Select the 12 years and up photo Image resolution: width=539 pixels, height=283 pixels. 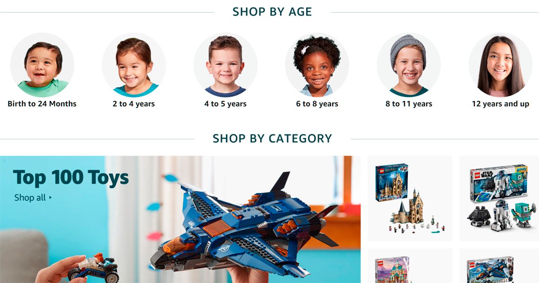[x=500, y=65]
